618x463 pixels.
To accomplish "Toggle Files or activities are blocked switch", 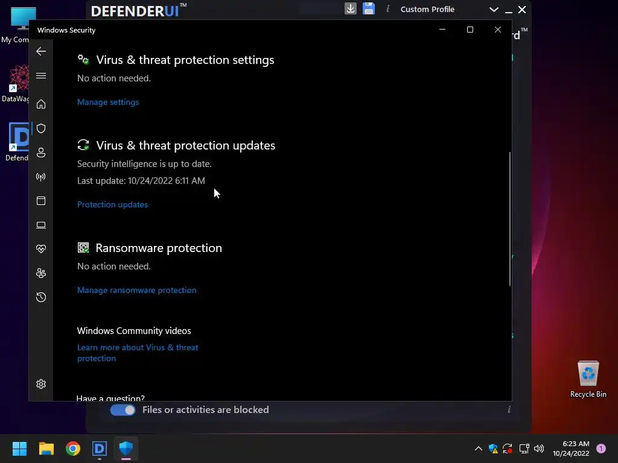I will (123, 410).
